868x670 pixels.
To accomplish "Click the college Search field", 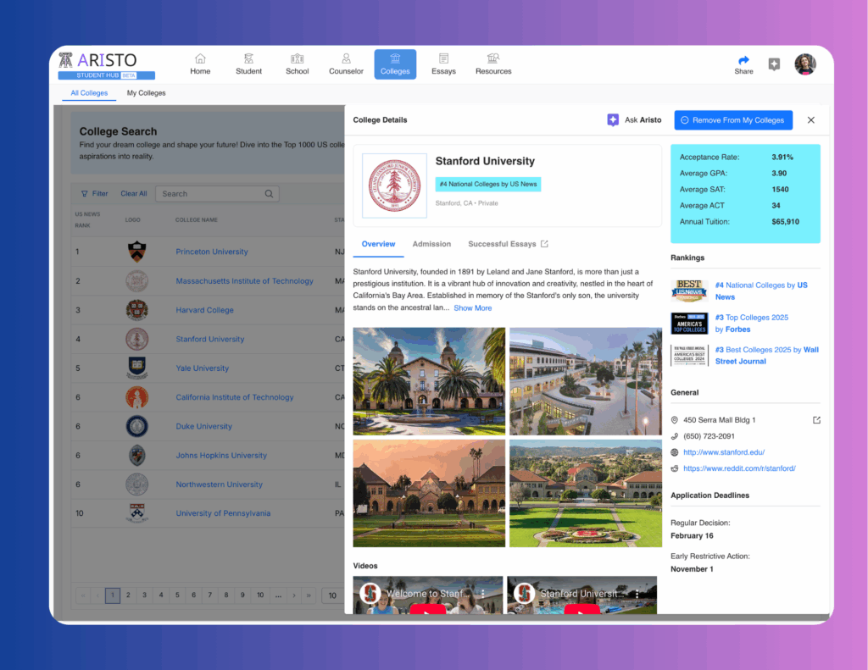I will tap(217, 194).
